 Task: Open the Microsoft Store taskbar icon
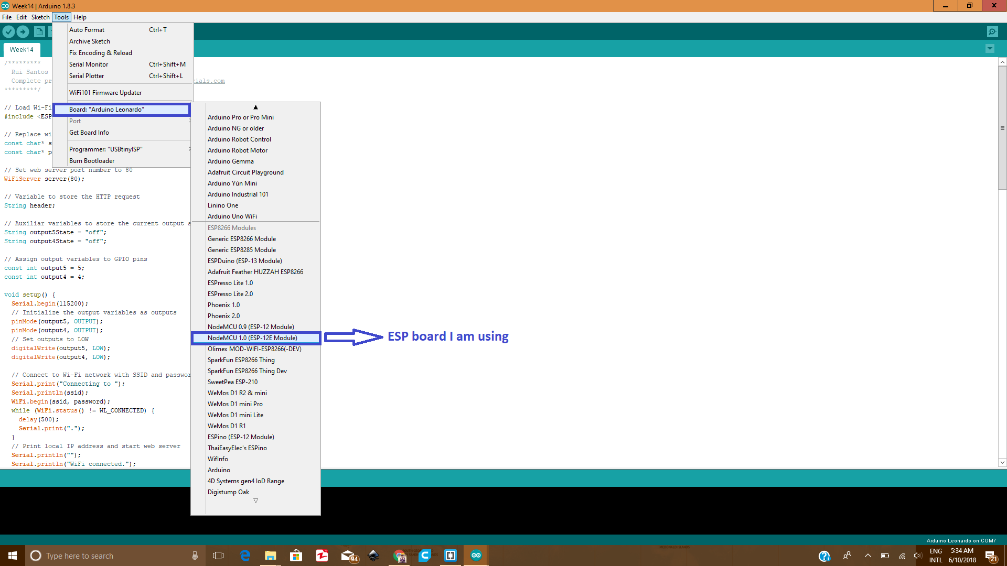coord(296,556)
